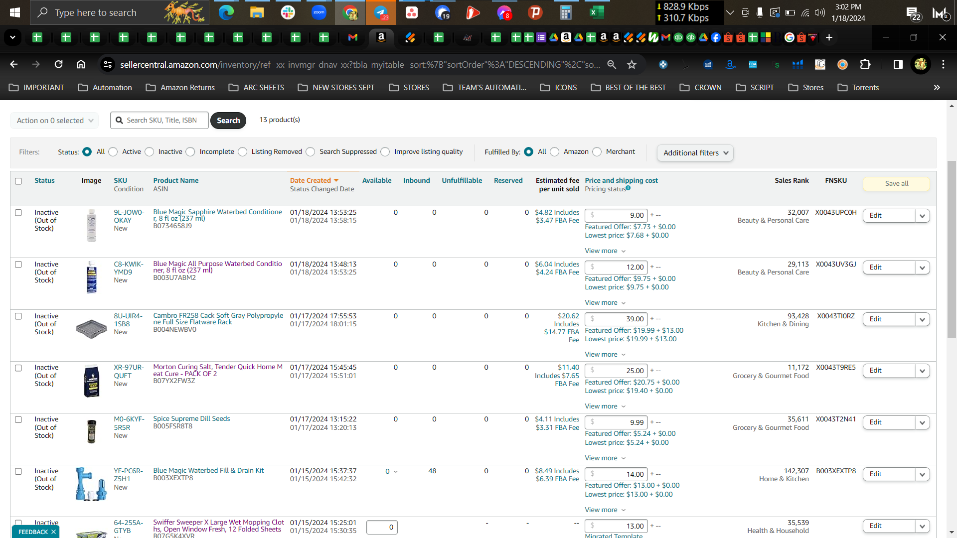Click the Search button
Viewport: 957px width, 538px height.
(x=228, y=121)
